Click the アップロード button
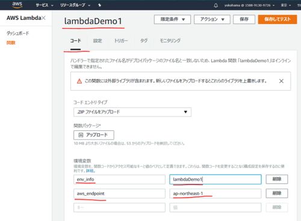Screen dimensions: 301x221 click(94, 135)
